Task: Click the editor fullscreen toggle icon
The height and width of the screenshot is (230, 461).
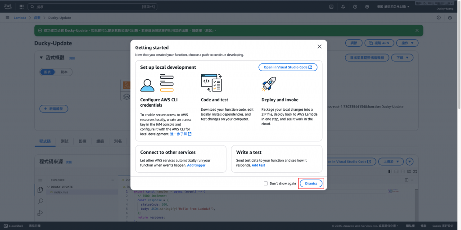Action: 415,171
